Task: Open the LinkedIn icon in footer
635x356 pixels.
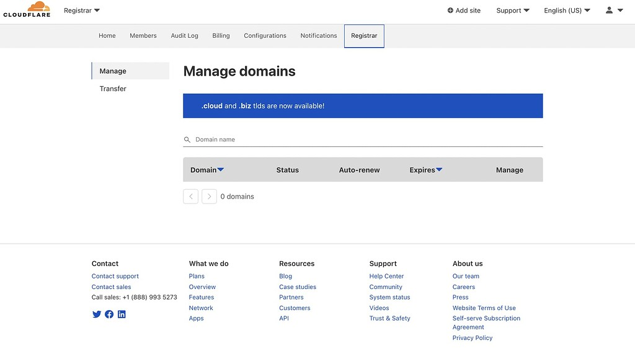Action: (x=122, y=314)
